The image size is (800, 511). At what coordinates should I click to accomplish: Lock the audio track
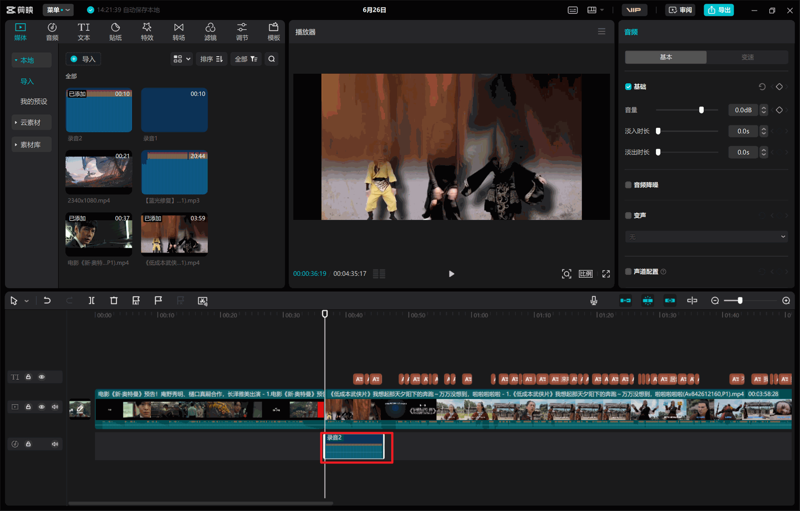click(28, 444)
